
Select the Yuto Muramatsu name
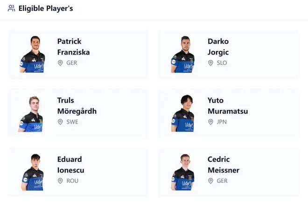click(227, 106)
